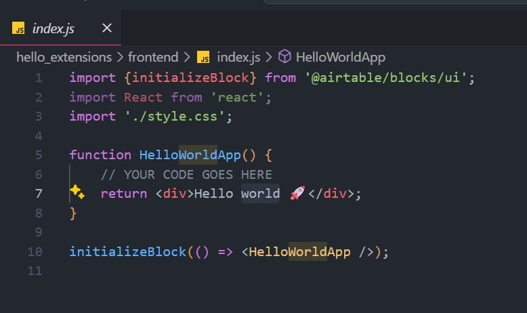The height and width of the screenshot is (313, 527).
Task: Click line number 8 in gutter
Action: (x=39, y=213)
